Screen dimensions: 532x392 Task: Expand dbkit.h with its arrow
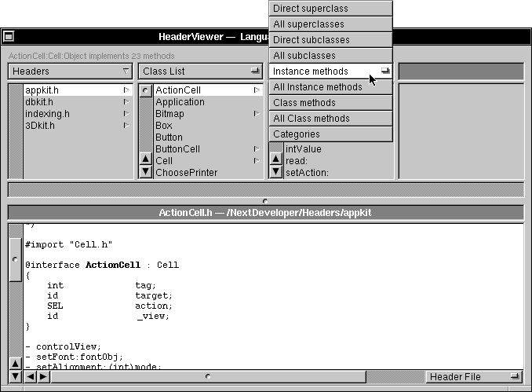pyautogui.click(x=126, y=102)
